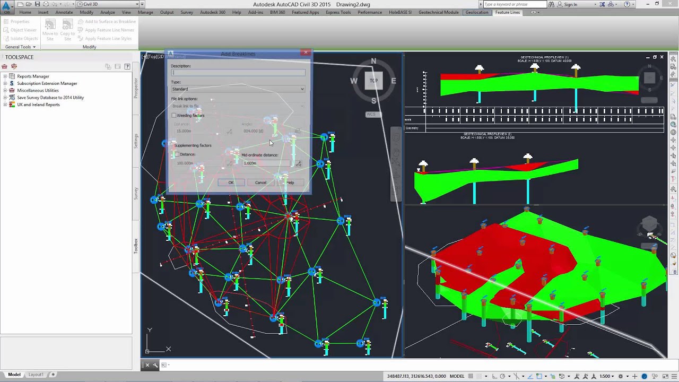Open the Home ribbon tab
This screenshot has width=679, height=382.
pyautogui.click(x=25, y=12)
